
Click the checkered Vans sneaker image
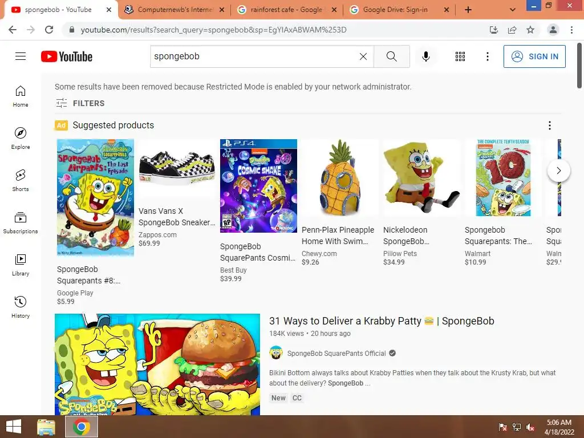[x=177, y=168]
